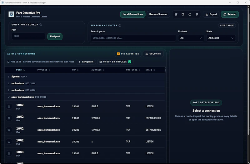Click the Port Detective Pro pill badge
250x164 pixels.
tap(206, 103)
